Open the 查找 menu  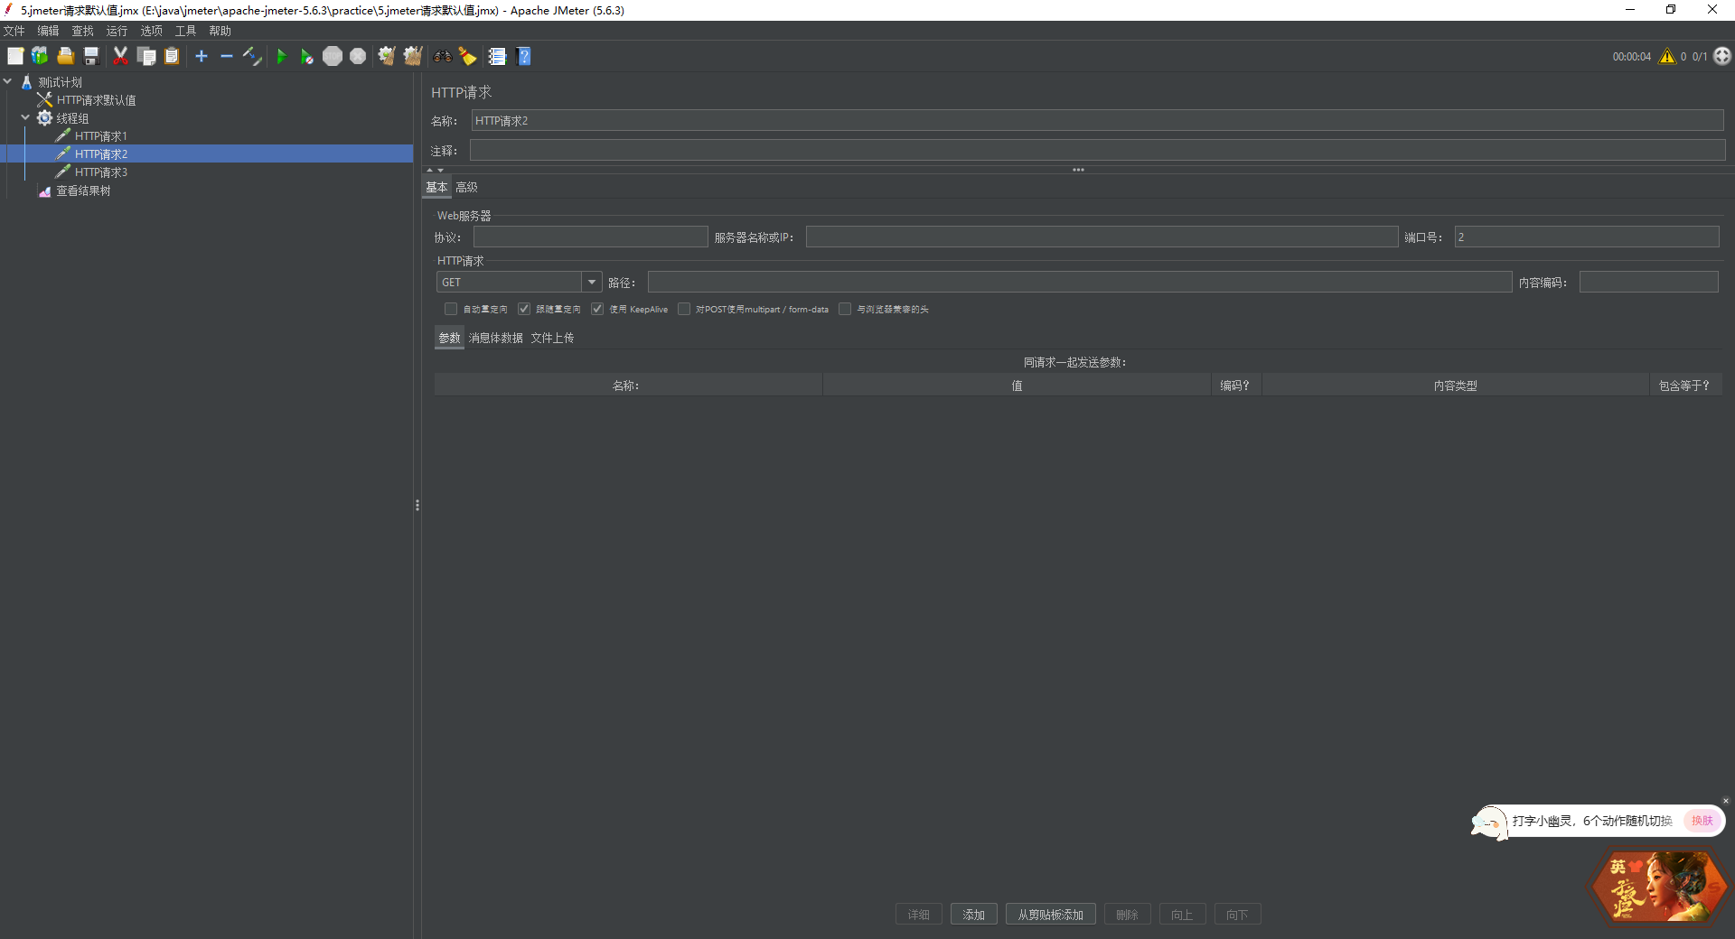point(82,31)
